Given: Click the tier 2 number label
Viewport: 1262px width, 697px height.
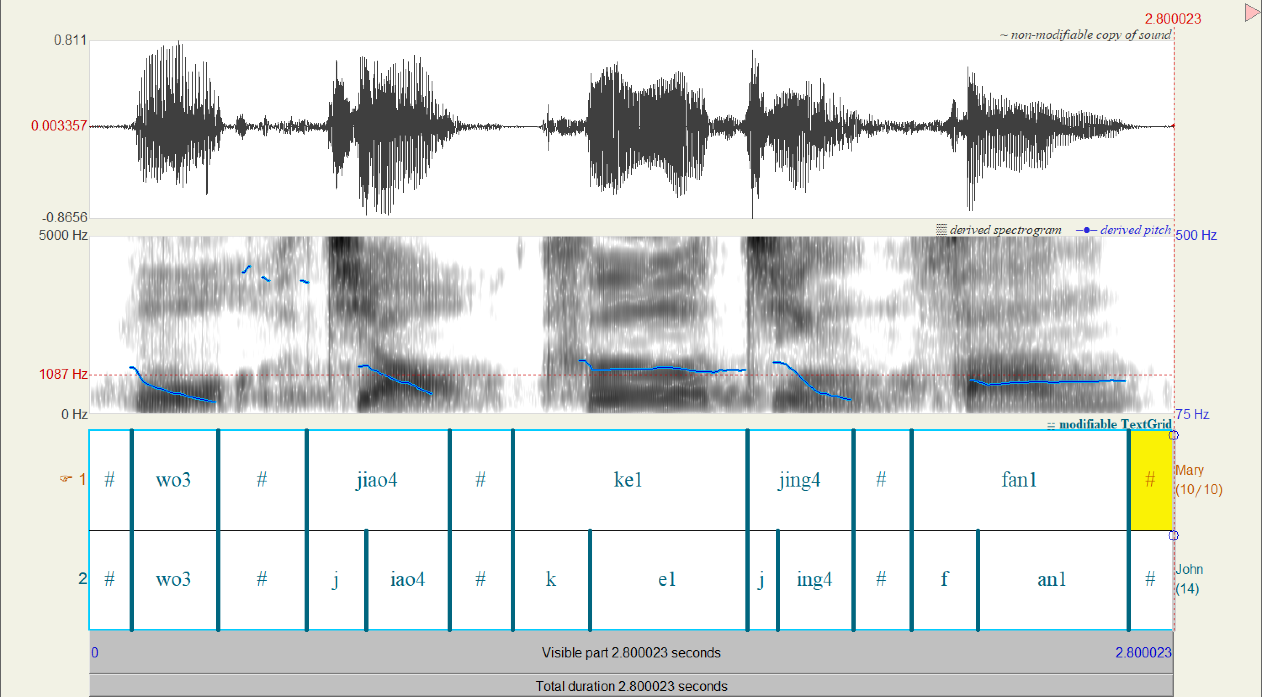Looking at the screenshot, I should click(x=82, y=579).
